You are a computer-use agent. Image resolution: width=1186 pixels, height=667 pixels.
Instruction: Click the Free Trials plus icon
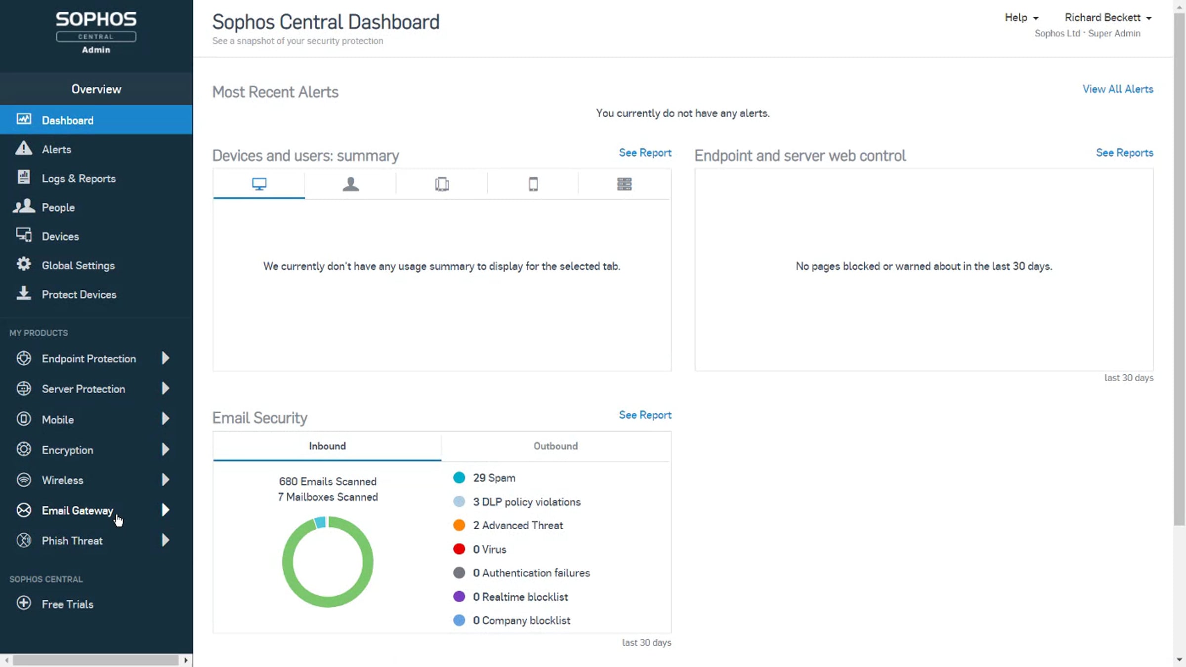(24, 603)
